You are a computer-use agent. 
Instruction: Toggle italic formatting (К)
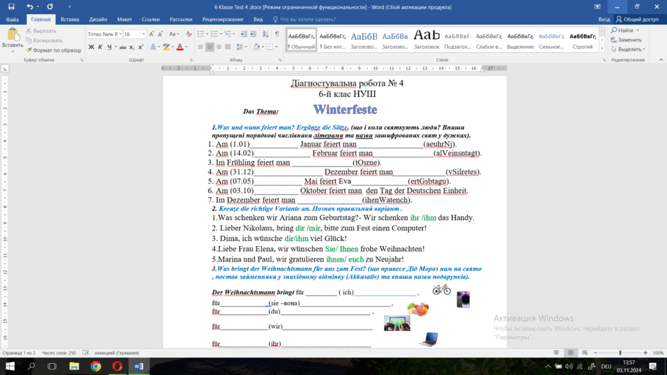point(100,47)
